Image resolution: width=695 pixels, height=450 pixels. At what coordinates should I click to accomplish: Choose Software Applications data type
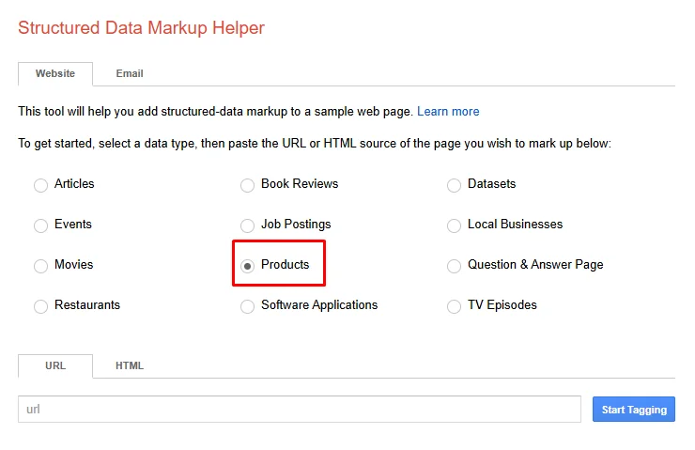(247, 306)
